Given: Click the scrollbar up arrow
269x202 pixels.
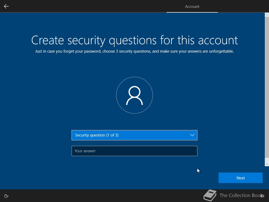Looking at the screenshot, I should pyautogui.click(x=267, y=15).
